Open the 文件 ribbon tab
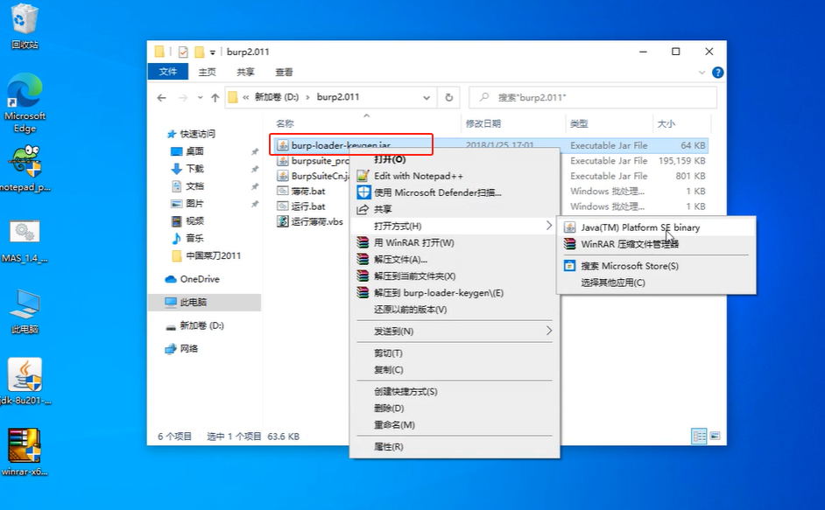This screenshot has height=510, width=825. tap(168, 72)
